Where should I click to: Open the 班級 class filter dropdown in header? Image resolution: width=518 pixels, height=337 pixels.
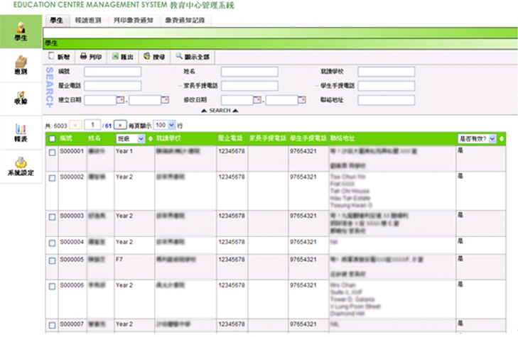[x=131, y=139]
